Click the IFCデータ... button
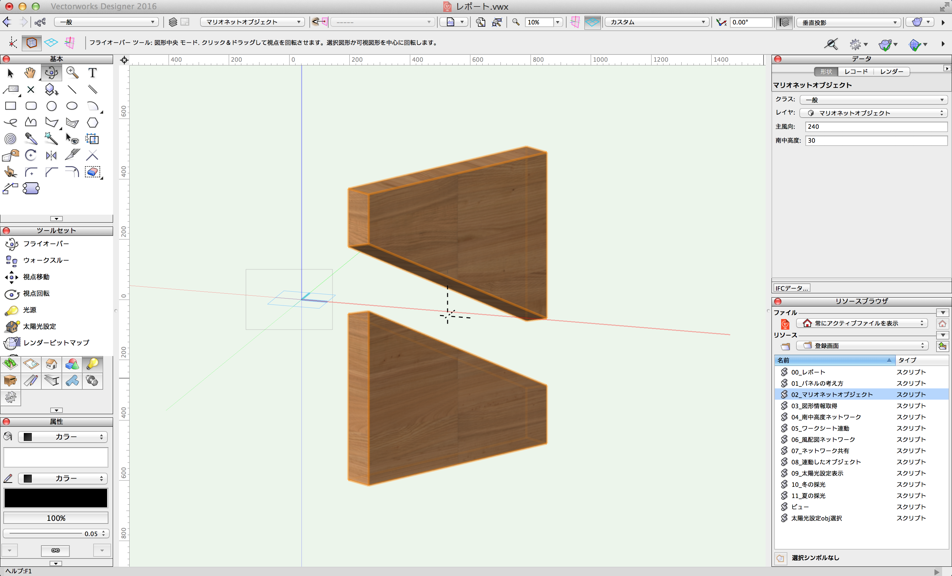The height and width of the screenshot is (576, 952). coord(792,288)
